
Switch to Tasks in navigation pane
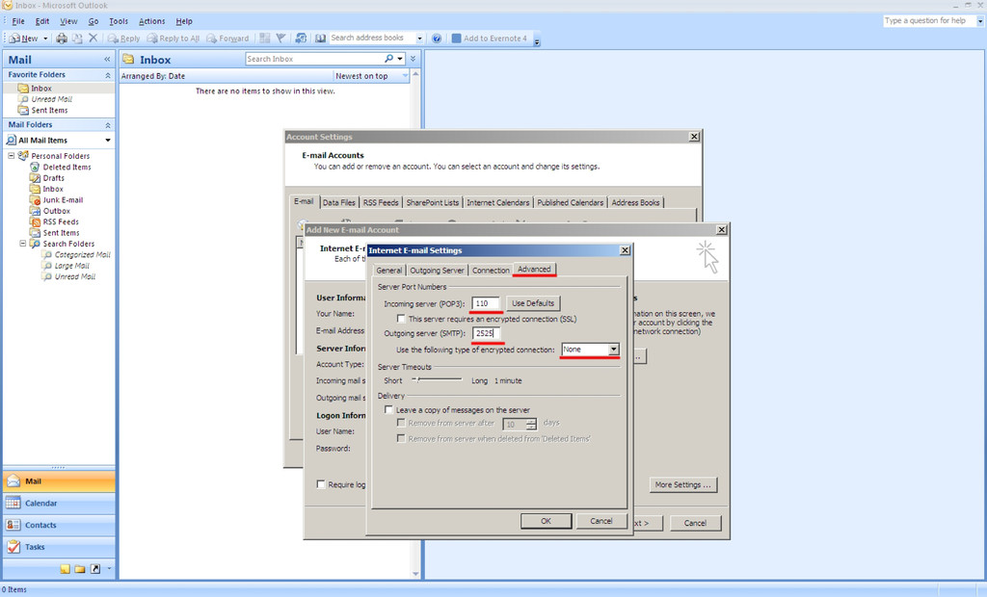(59, 547)
